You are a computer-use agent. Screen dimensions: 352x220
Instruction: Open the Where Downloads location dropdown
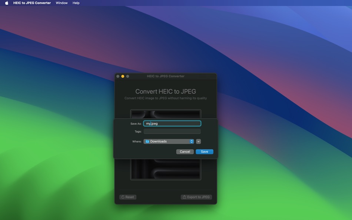pyautogui.click(x=169, y=141)
